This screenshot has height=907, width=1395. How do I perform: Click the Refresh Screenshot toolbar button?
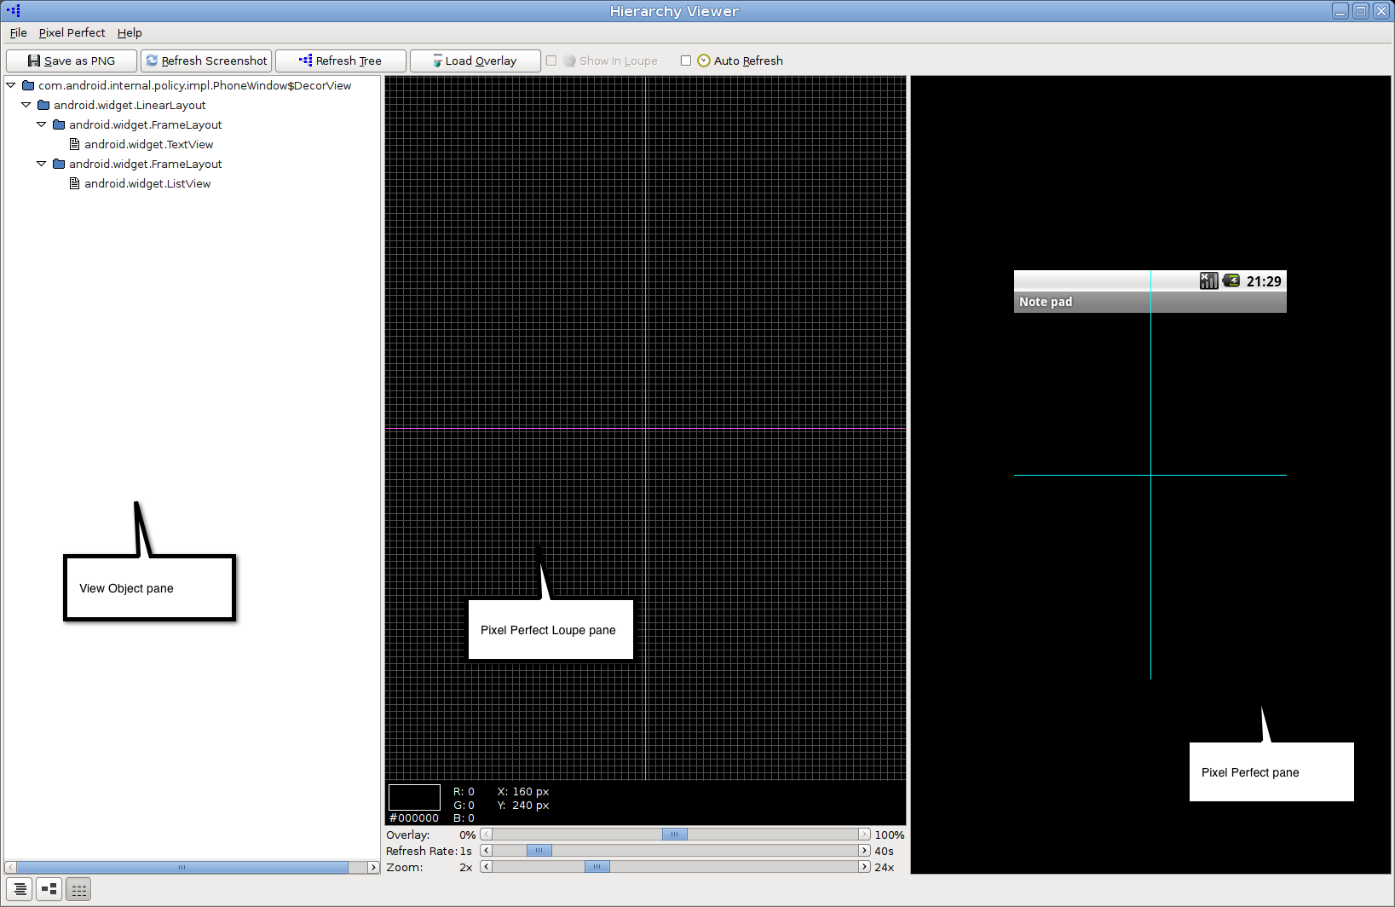click(x=206, y=61)
